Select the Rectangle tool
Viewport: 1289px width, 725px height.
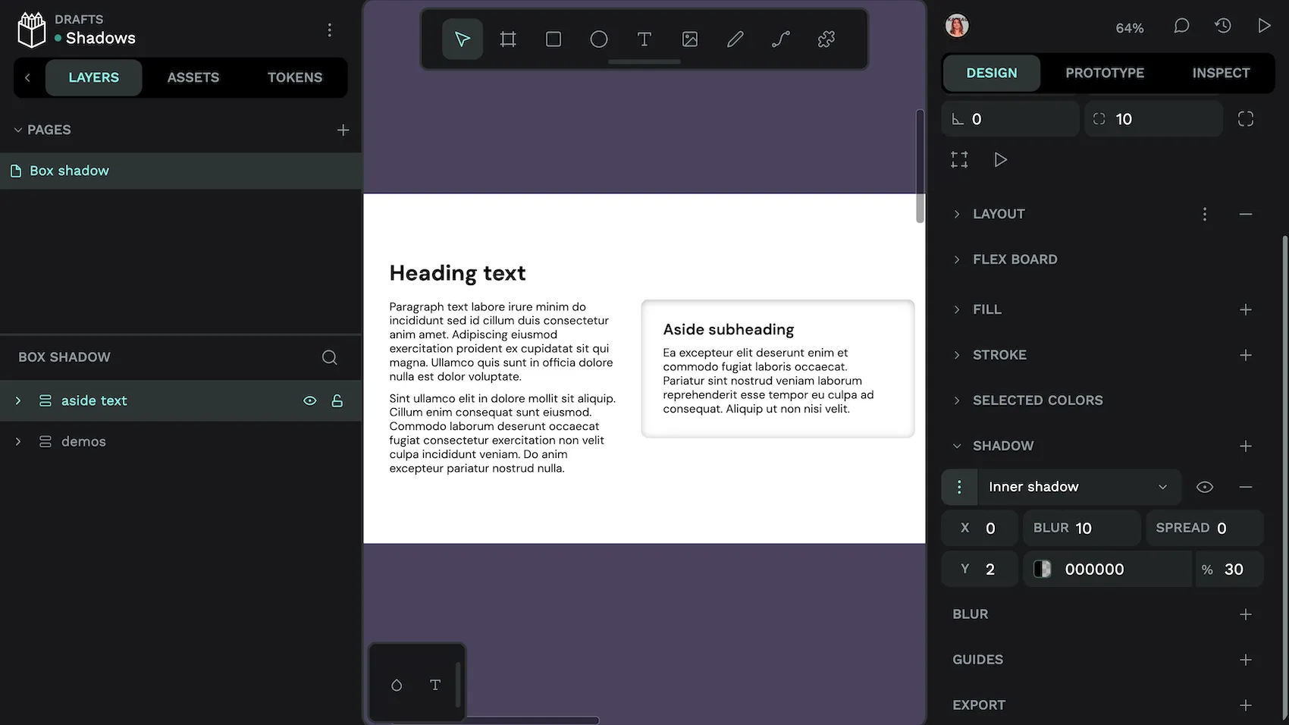coord(554,39)
